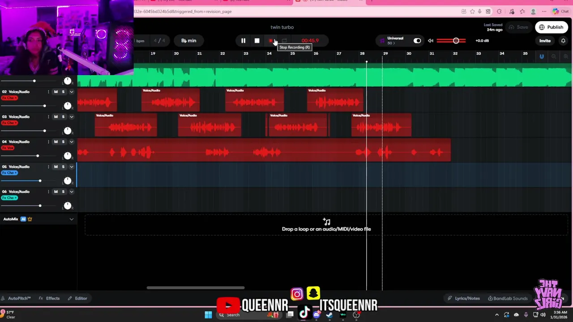The image size is (573, 322).
Task: Mute track 03 Voice/Audio
Action: [x=56, y=117]
